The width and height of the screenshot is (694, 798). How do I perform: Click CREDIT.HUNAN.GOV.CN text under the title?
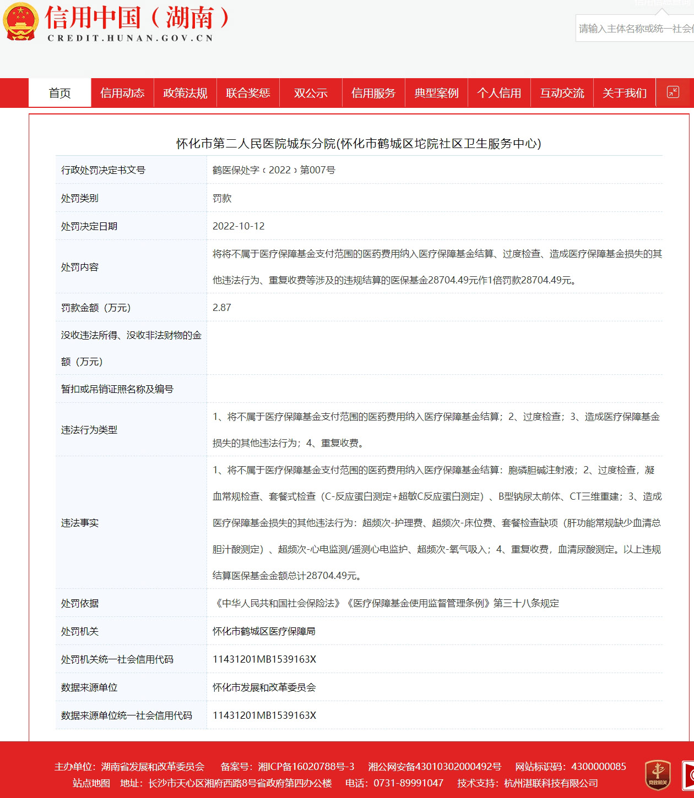point(131,38)
